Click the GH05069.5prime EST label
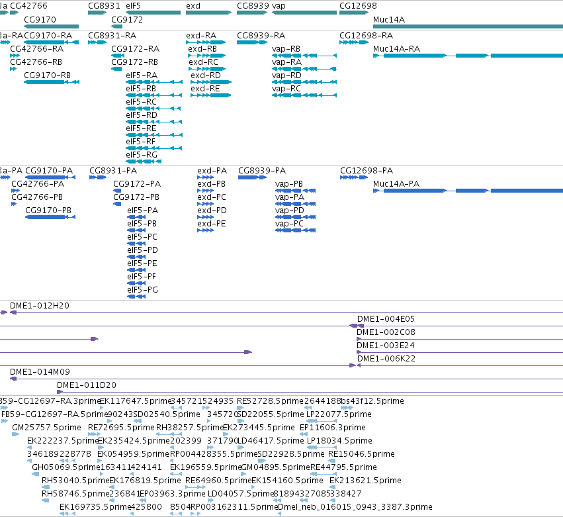The width and height of the screenshot is (563, 517). click(x=65, y=467)
